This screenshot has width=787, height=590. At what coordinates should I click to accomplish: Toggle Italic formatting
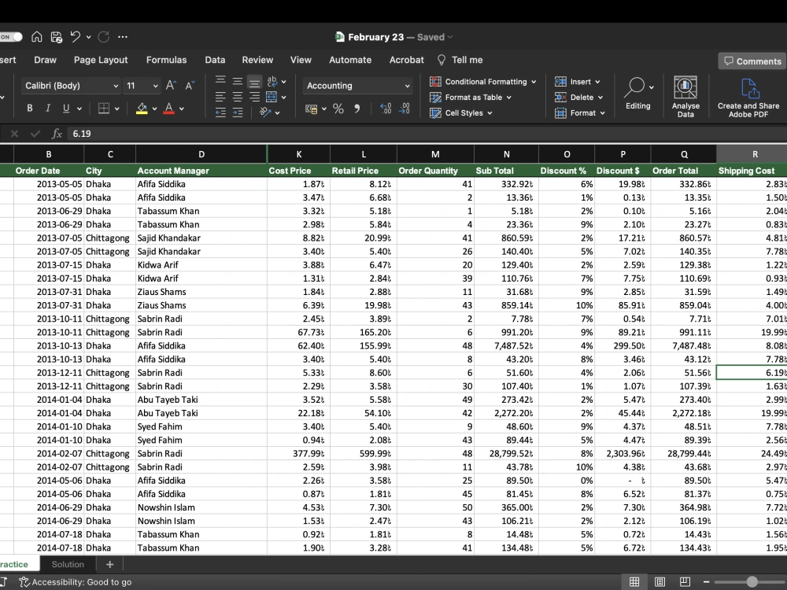pyautogui.click(x=48, y=109)
